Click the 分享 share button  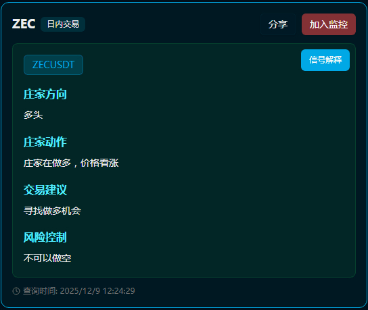click(x=278, y=24)
